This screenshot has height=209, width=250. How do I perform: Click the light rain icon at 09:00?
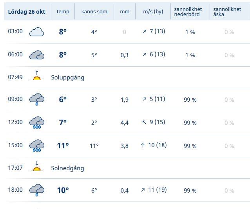(x=36, y=99)
